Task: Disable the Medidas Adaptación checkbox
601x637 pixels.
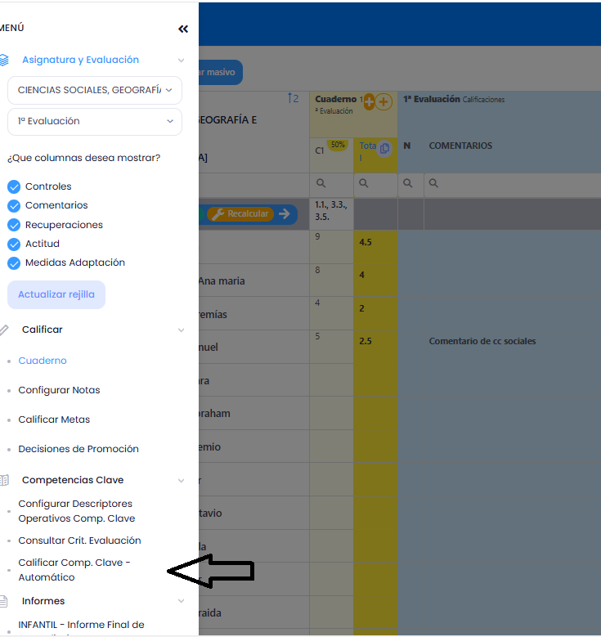Action: [x=14, y=262]
